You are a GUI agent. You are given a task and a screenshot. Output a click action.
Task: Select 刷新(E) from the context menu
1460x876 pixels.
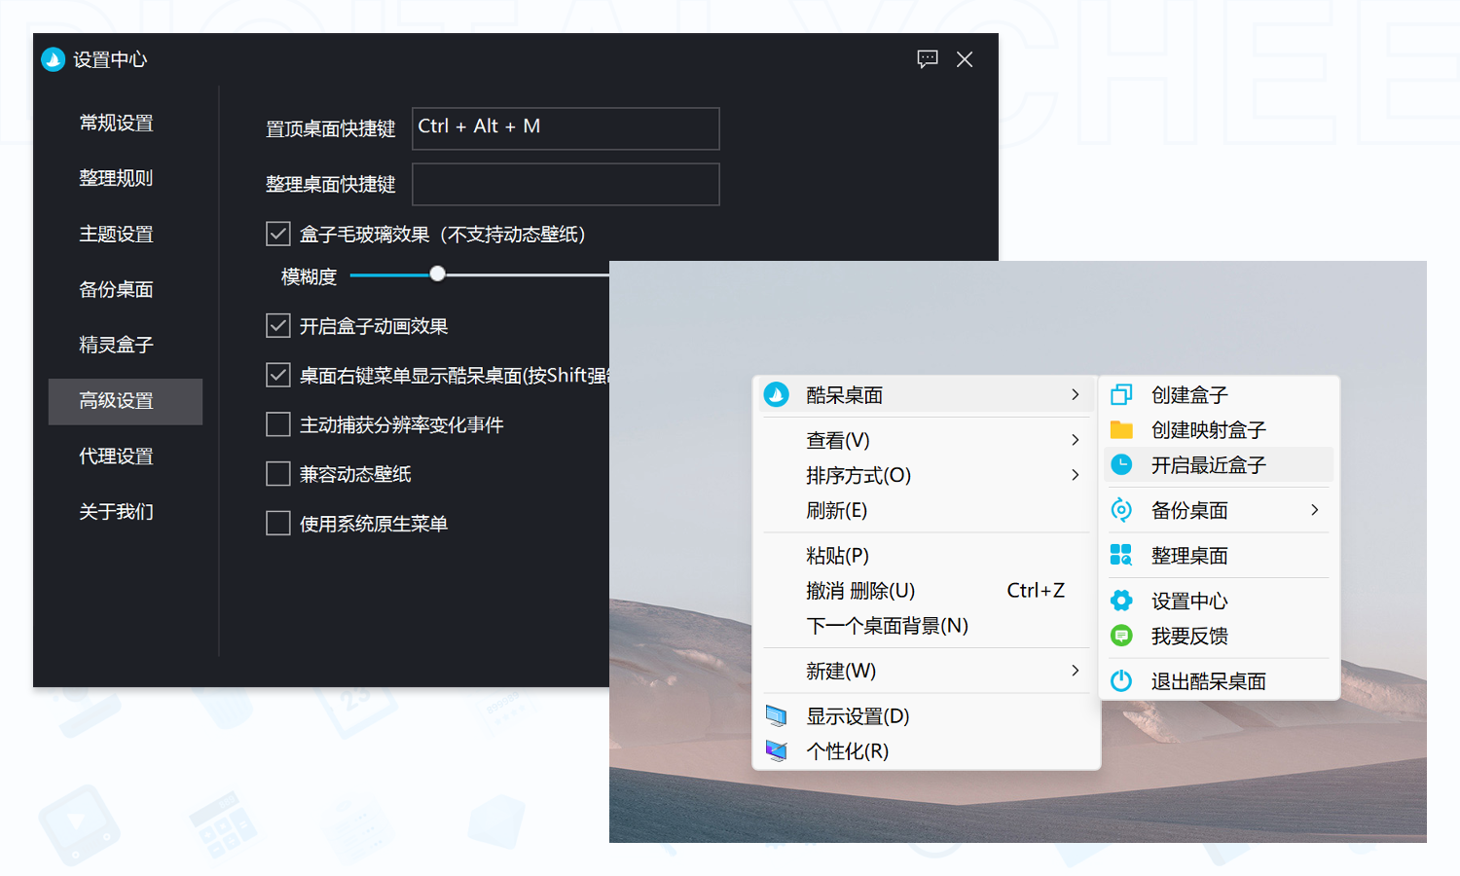click(837, 510)
